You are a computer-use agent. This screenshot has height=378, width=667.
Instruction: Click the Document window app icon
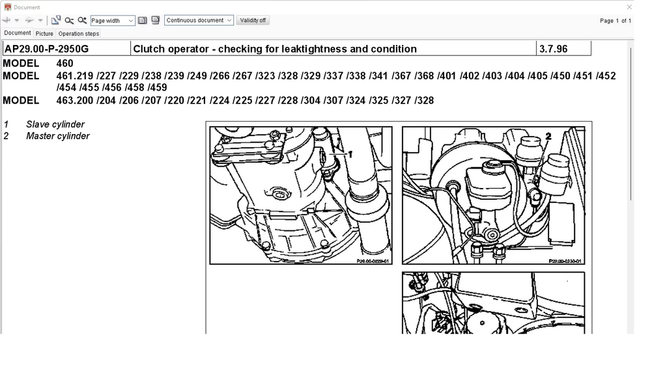click(7, 7)
